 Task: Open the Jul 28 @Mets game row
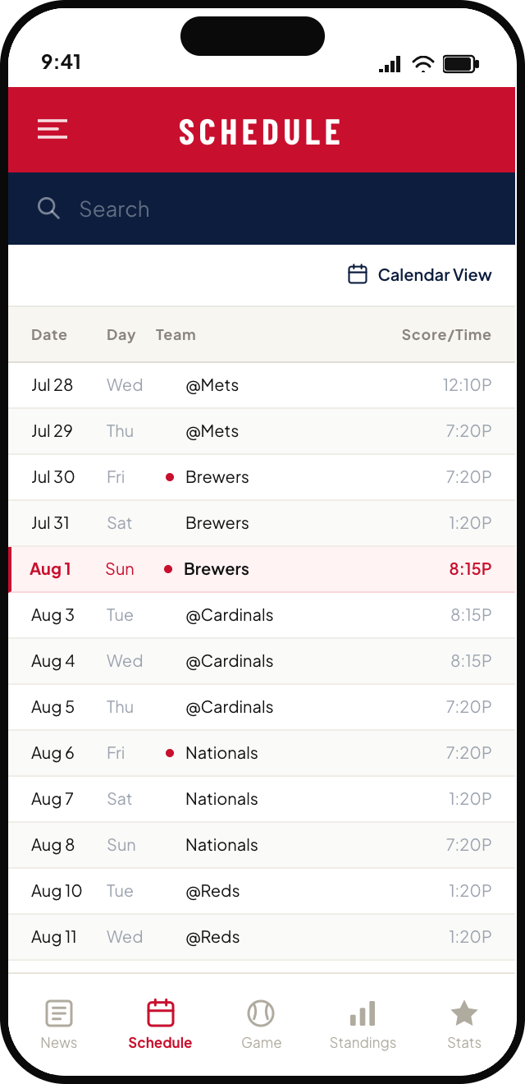tap(262, 385)
